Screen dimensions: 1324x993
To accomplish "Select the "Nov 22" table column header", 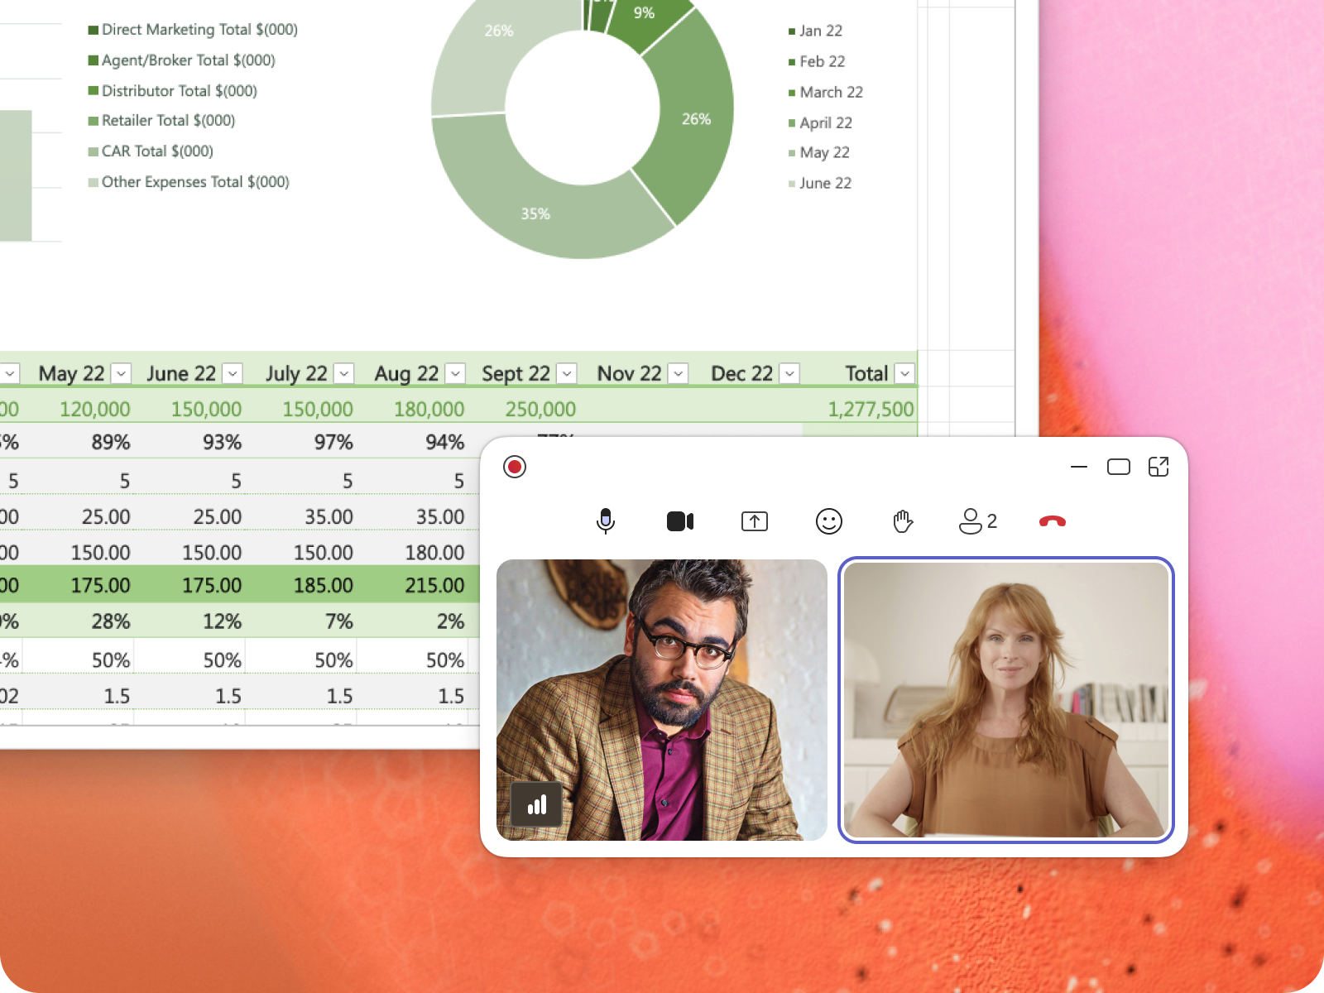I will [x=629, y=374].
